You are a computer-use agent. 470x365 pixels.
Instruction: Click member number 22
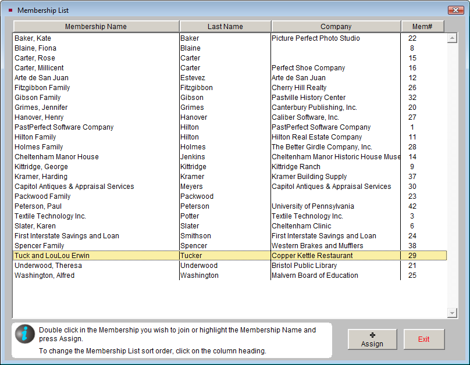(412, 38)
